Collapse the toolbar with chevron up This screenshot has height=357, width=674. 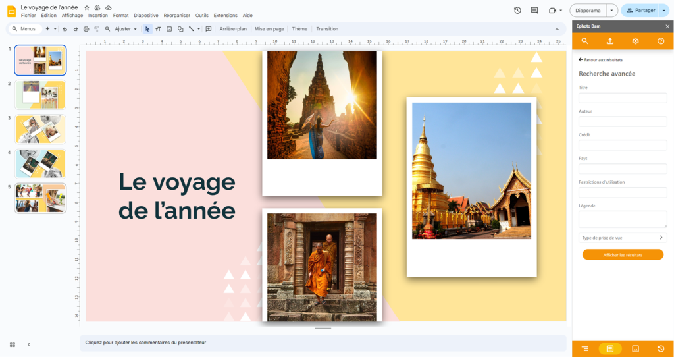pos(557,29)
